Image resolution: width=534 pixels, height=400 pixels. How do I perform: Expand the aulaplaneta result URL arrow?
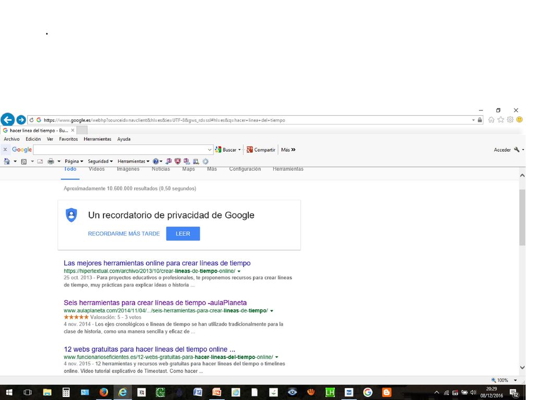point(272,311)
